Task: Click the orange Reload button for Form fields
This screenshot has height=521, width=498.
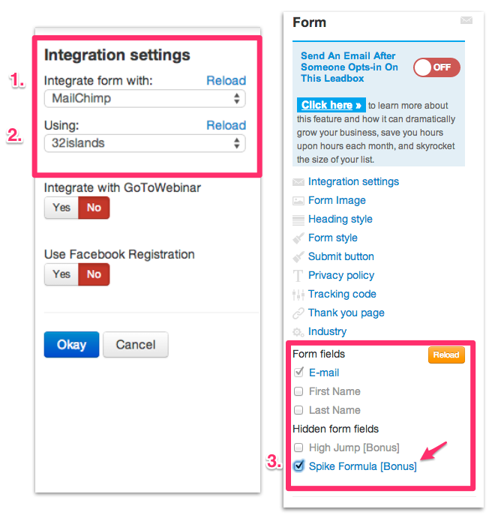Action: tap(446, 355)
